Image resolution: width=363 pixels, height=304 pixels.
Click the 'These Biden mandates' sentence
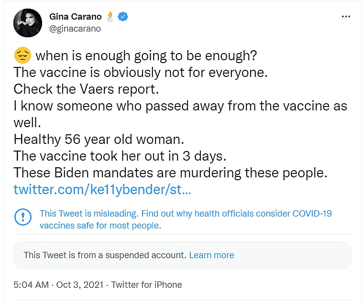click(x=170, y=172)
